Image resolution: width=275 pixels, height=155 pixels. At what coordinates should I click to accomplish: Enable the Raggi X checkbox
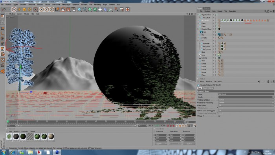coord(219,116)
